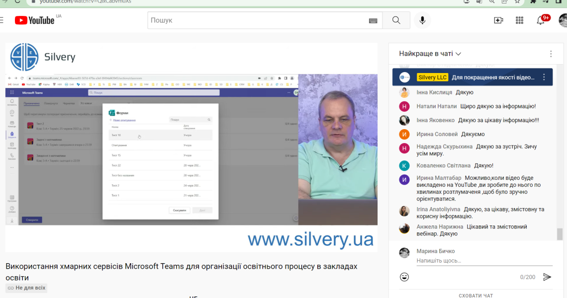The image size is (567, 298).
Task: Click the www.silvery.ua text in video
Action: [x=310, y=239]
